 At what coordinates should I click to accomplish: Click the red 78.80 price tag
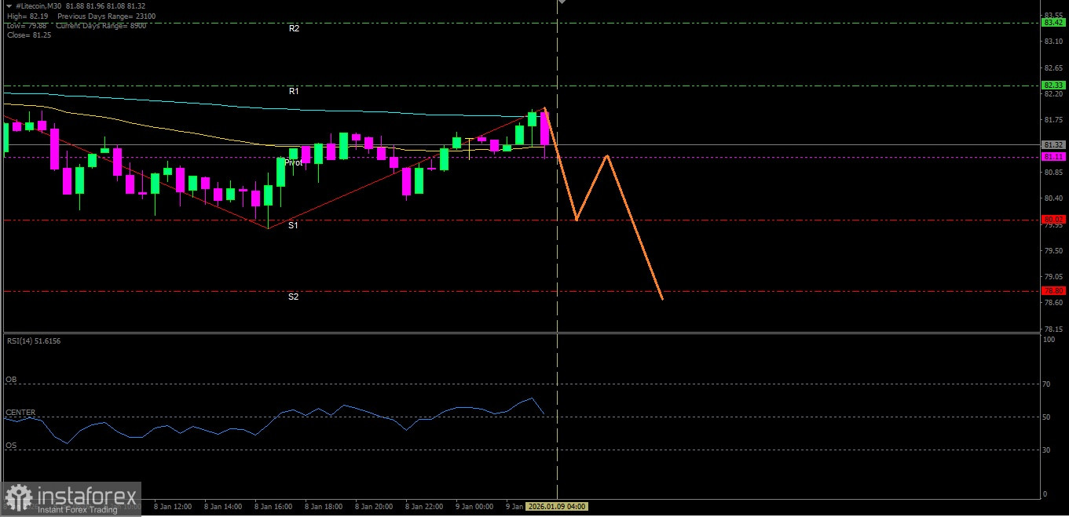pos(1053,291)
